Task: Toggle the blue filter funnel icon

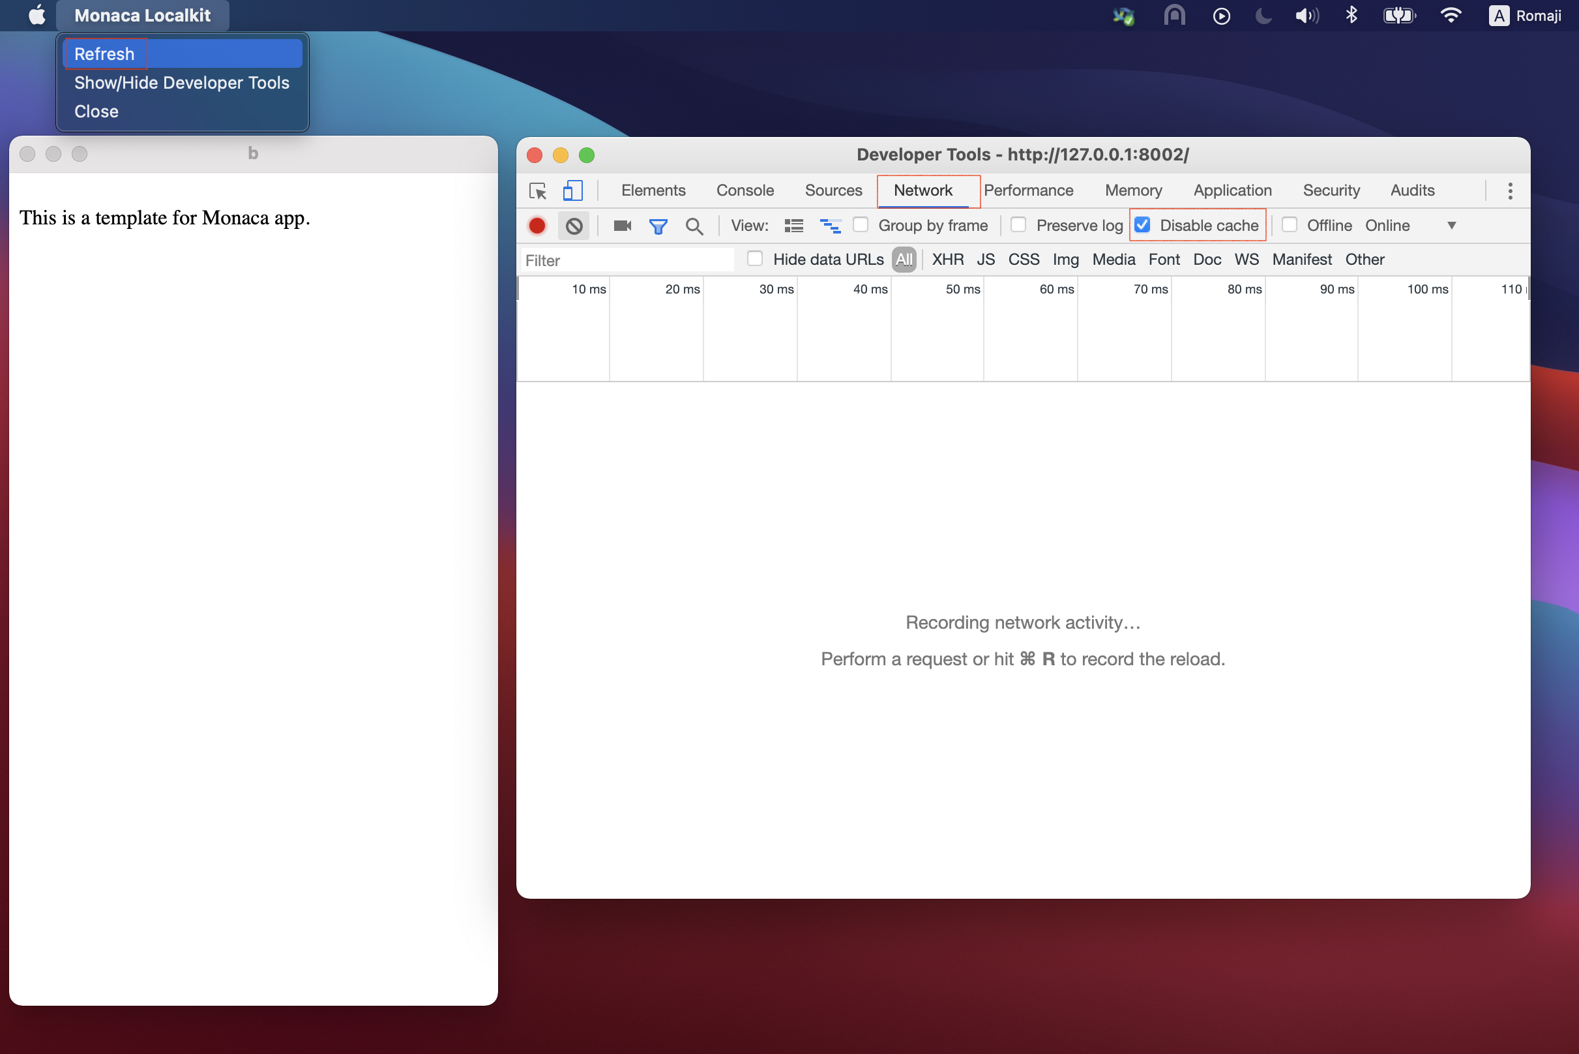Action: click(x=658, y=226)
